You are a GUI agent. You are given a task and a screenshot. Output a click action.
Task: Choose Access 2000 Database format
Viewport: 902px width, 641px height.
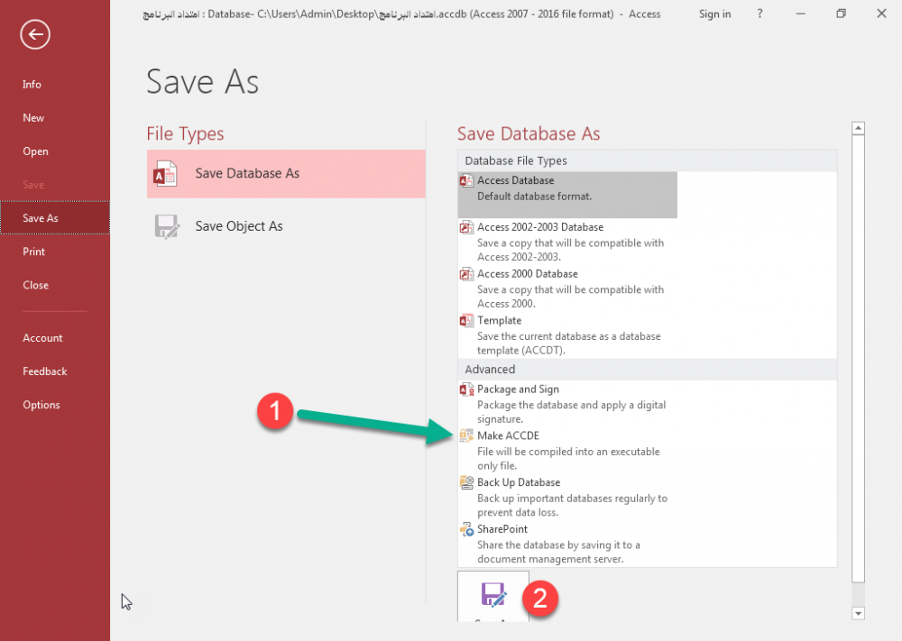567,288
